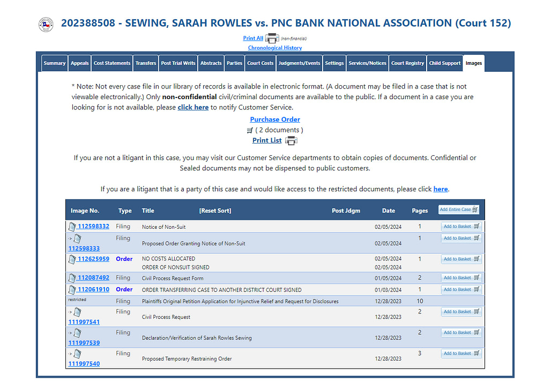Viewport: 536px width, 391px height.
Task: Open the Services/Notices tab
Action: [368, 63]
